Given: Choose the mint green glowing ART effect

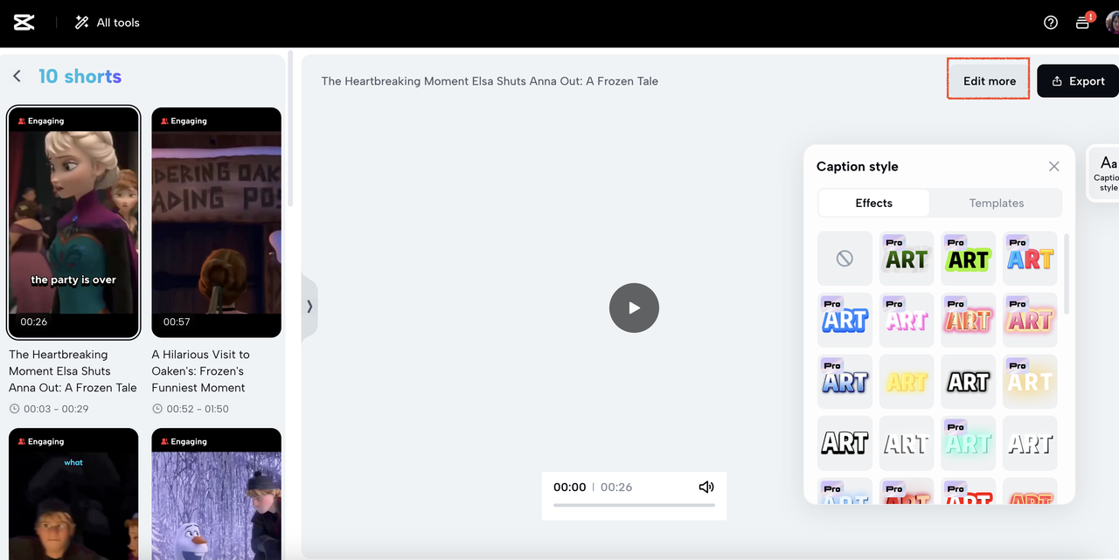Looking at the screenshot, I should pos(969,443).
